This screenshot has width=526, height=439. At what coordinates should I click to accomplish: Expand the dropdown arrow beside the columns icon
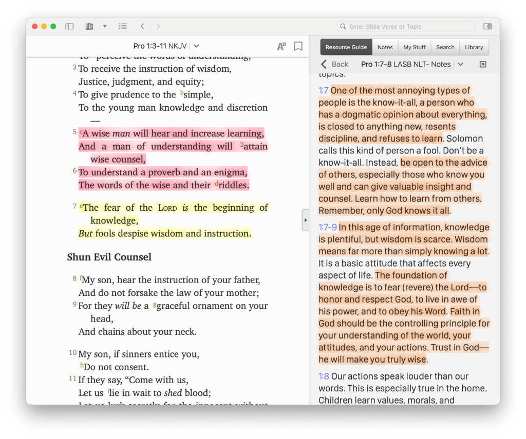coord(105,26)
